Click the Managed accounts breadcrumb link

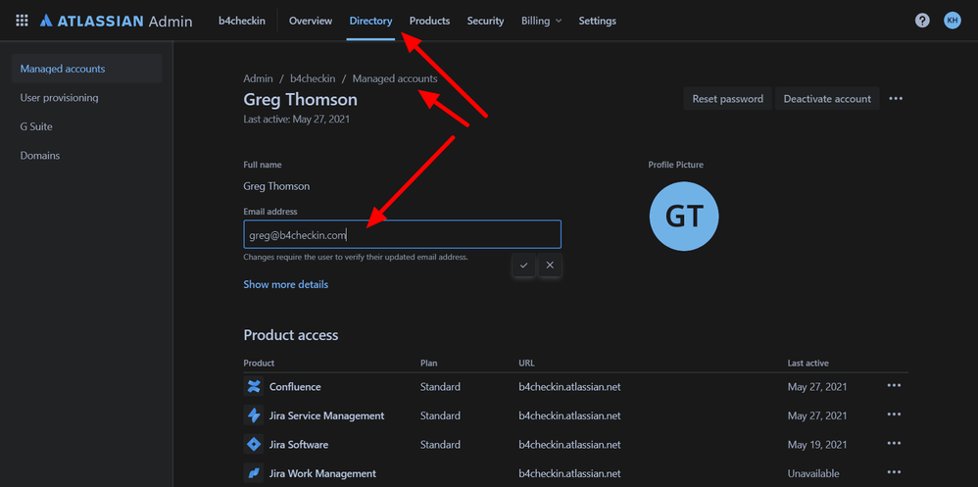pos(395,78)
